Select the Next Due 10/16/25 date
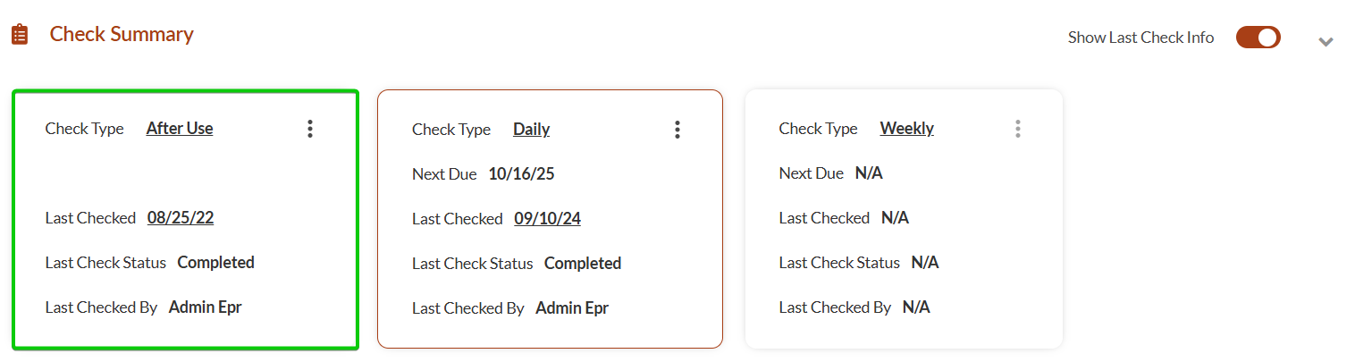 (521, 174)
